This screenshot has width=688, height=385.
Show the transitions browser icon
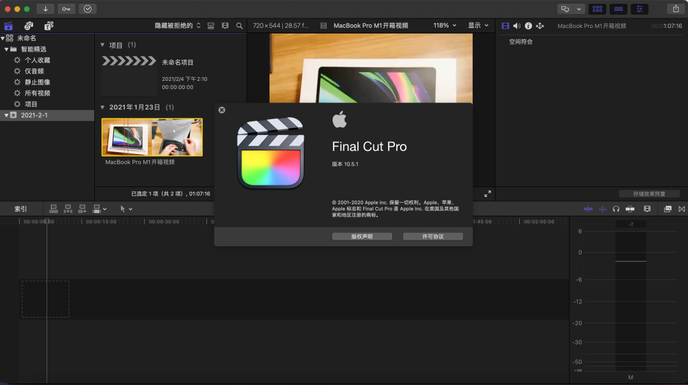[682, 209]
